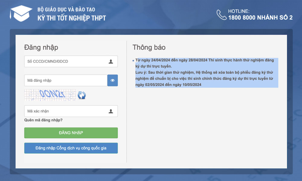Select the Mã xác nhận input box
This screenshot has height=181, width=302.
tap(66, 111)
